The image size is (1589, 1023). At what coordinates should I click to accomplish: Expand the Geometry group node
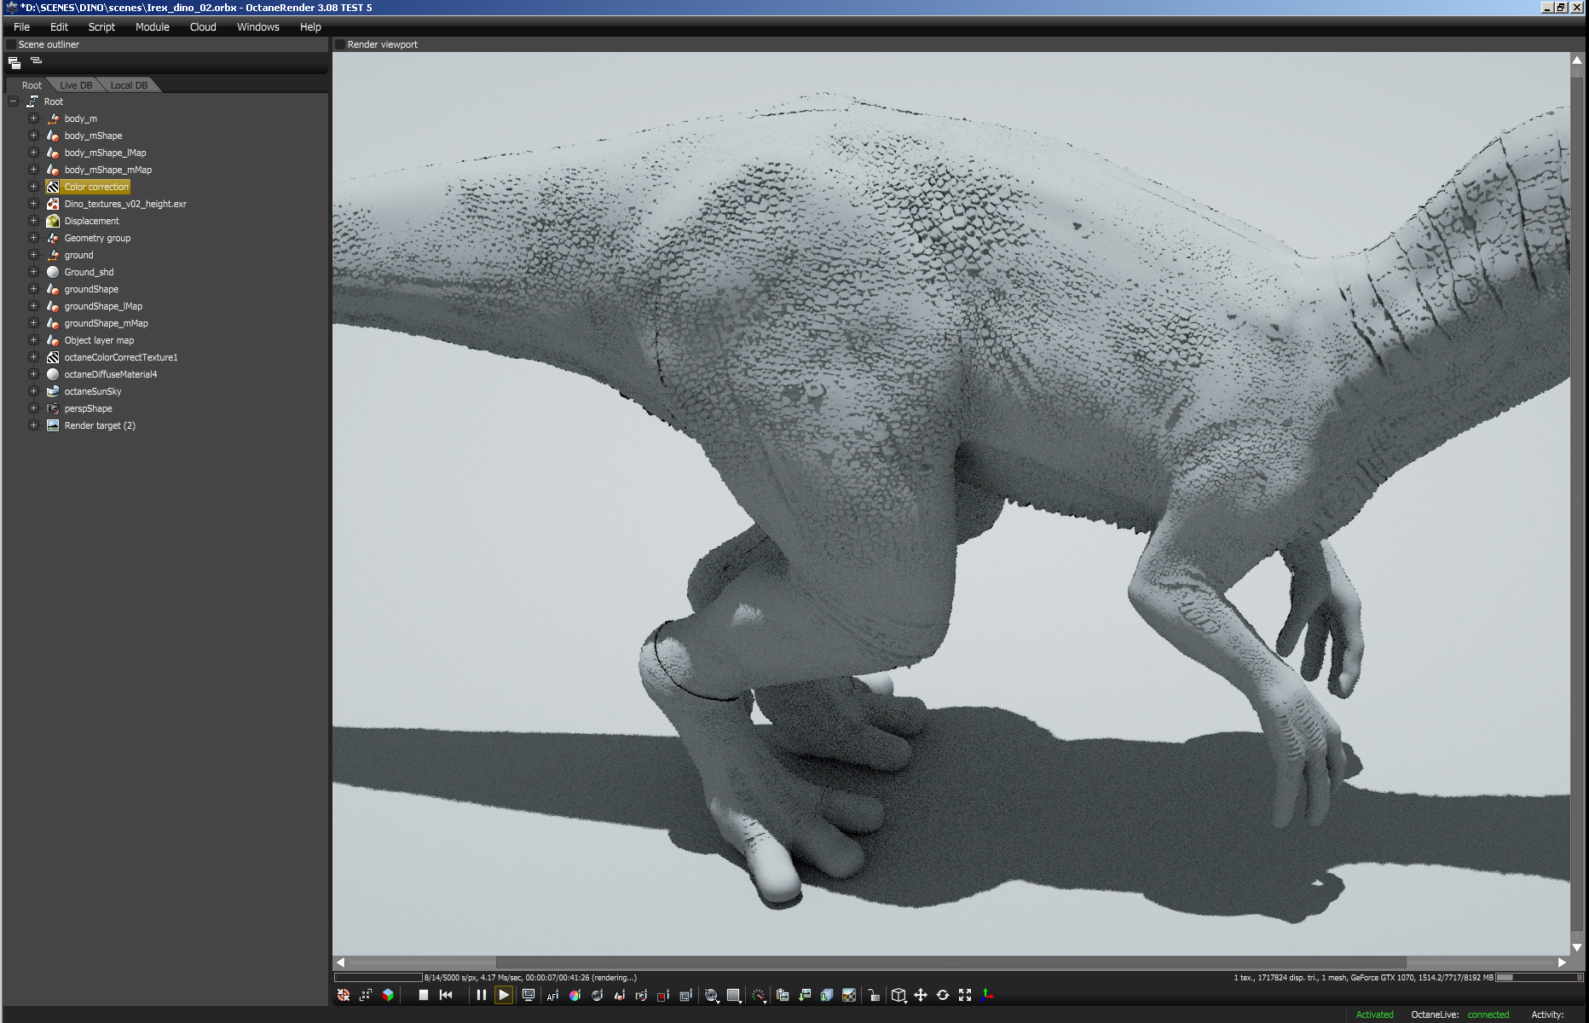pos(33,238)
